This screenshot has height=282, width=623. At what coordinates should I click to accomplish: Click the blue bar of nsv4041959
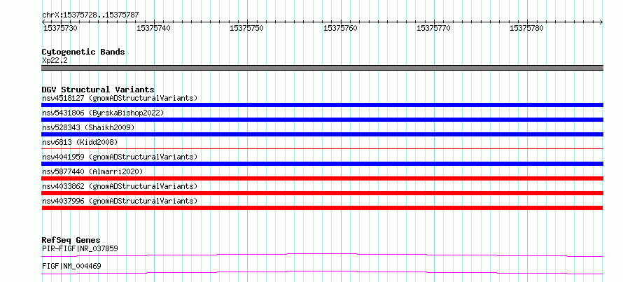(322, 164)
